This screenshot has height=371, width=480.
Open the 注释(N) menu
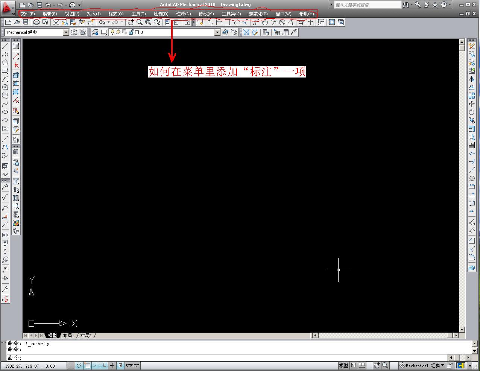183,14
